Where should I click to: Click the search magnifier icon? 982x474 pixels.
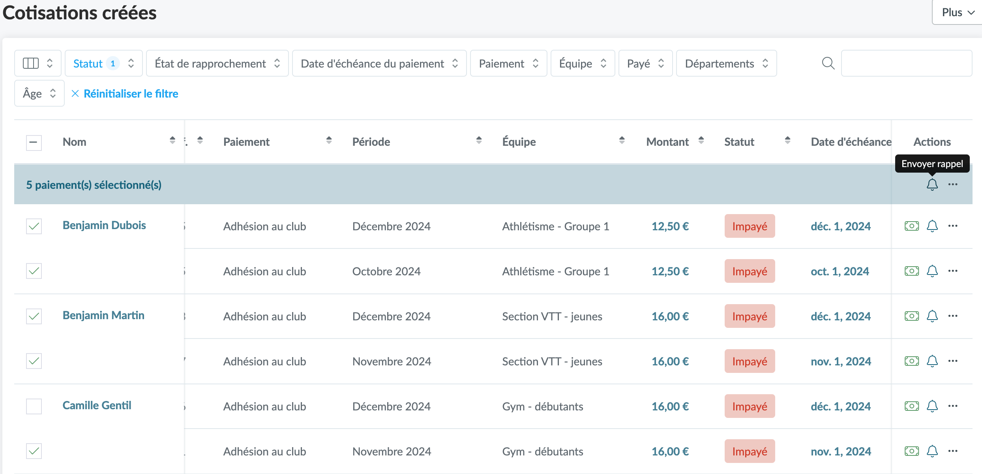tap(828, 63)
